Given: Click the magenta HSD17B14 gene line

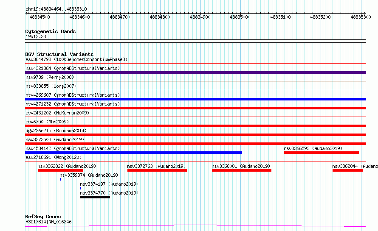Looking at the screenshot, I should (195, 226).
